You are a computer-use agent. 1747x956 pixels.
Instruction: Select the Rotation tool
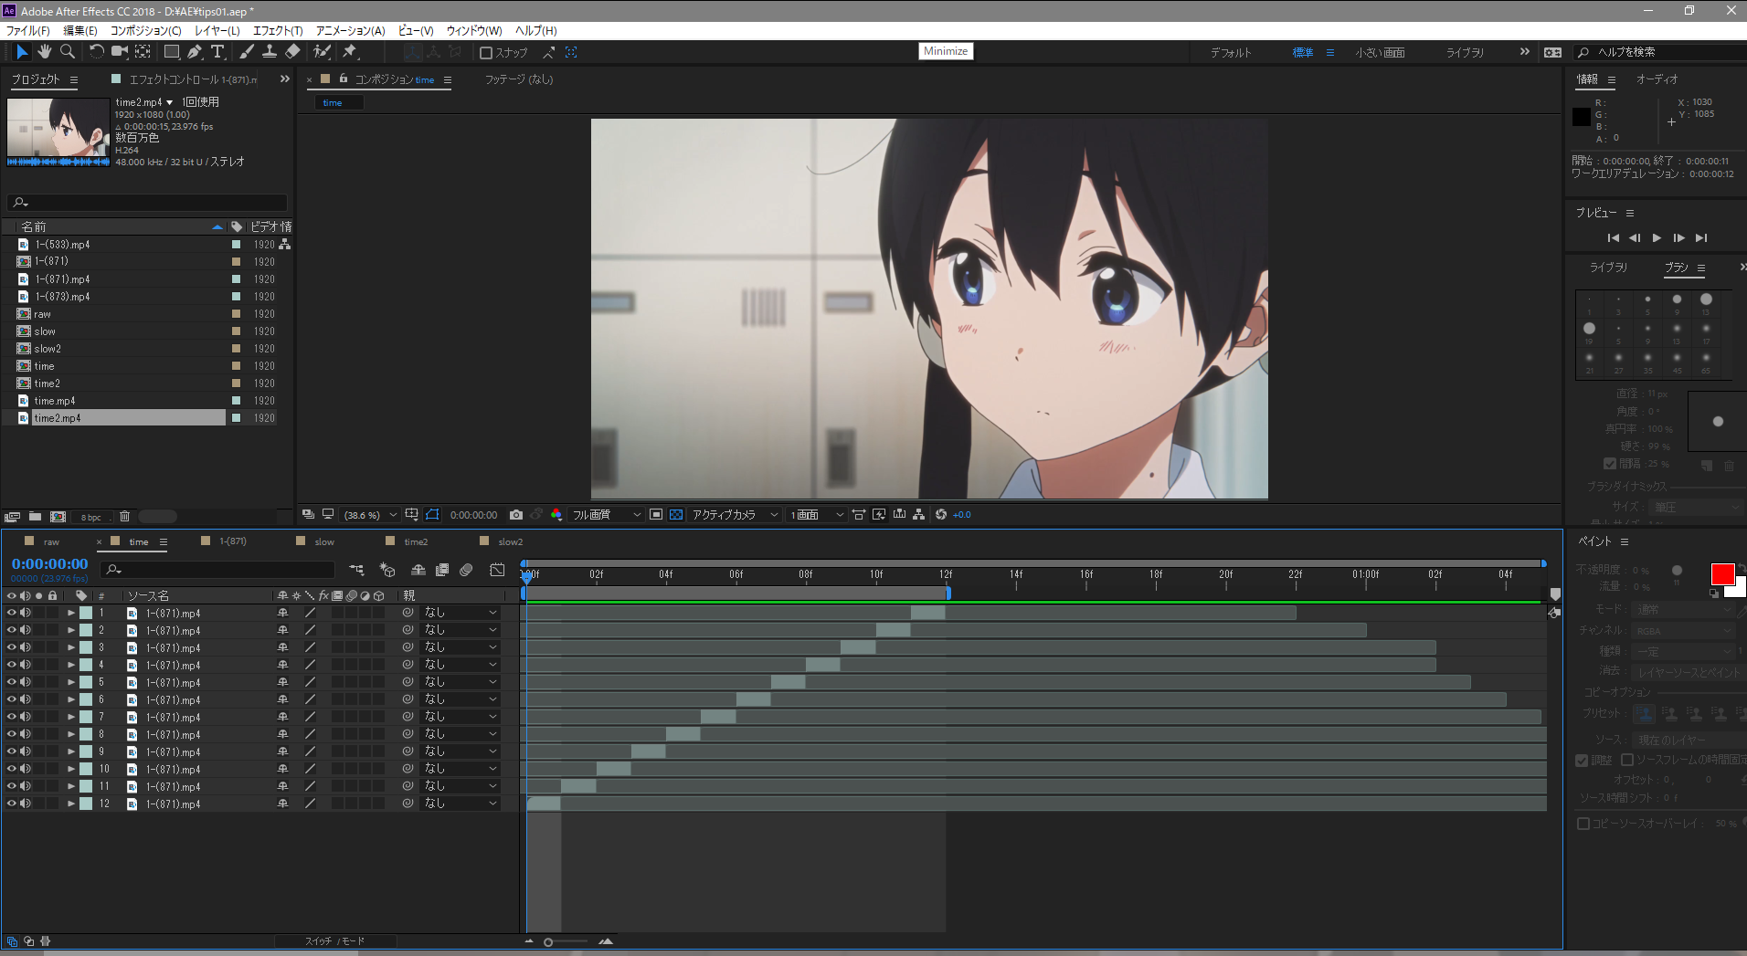[x=96, y=52]
